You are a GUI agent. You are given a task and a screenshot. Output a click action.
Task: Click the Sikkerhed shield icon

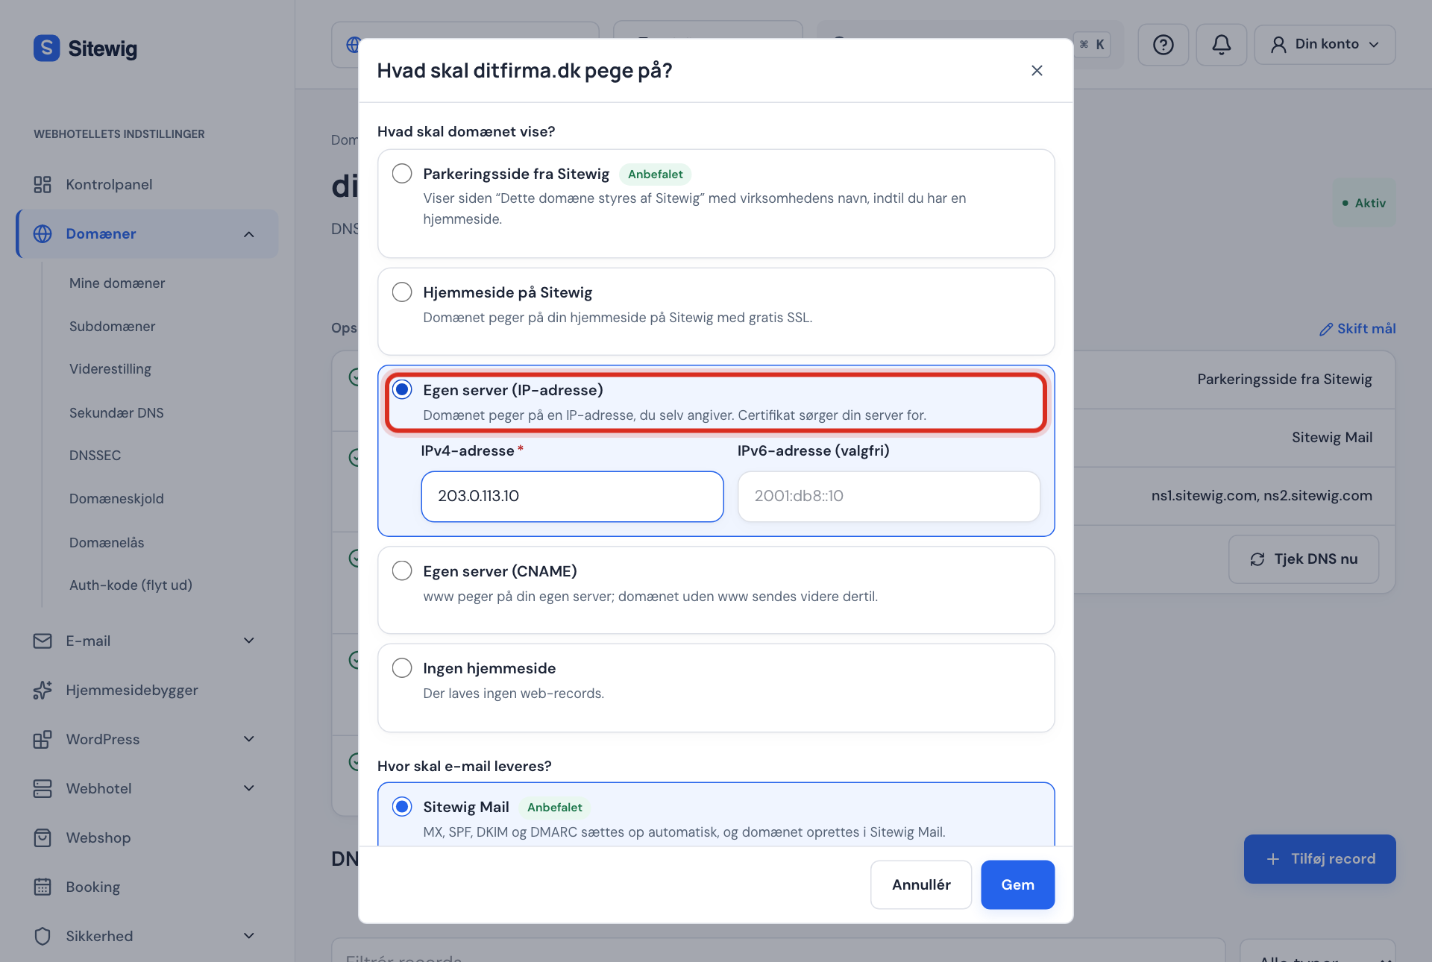[43, 936]
